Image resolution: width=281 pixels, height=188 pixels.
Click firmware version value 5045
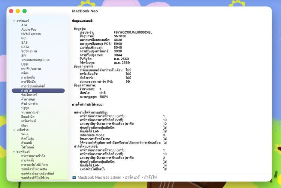[118, 47]
